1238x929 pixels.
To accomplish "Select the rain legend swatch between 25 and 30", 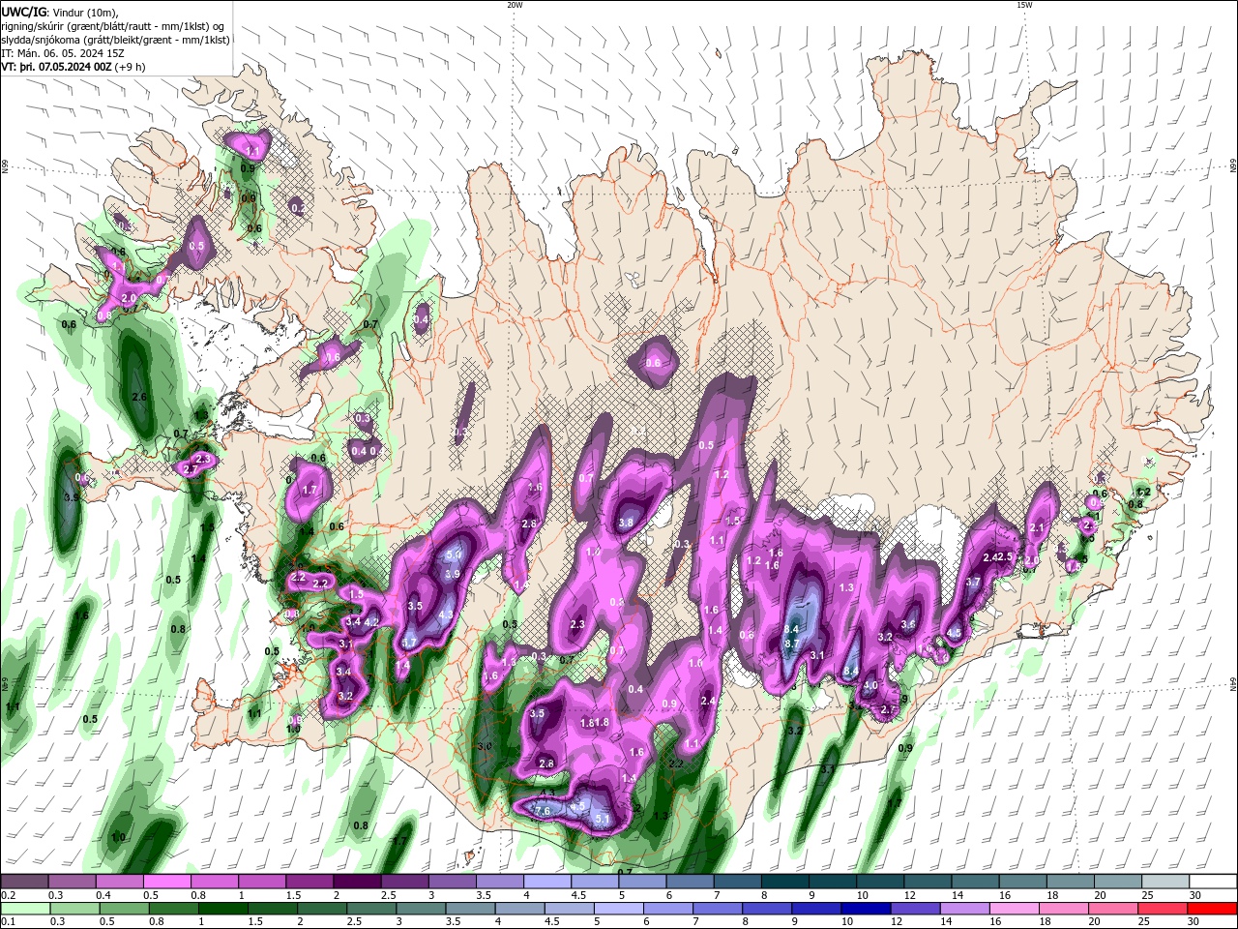I will [x=1163, y=909].
